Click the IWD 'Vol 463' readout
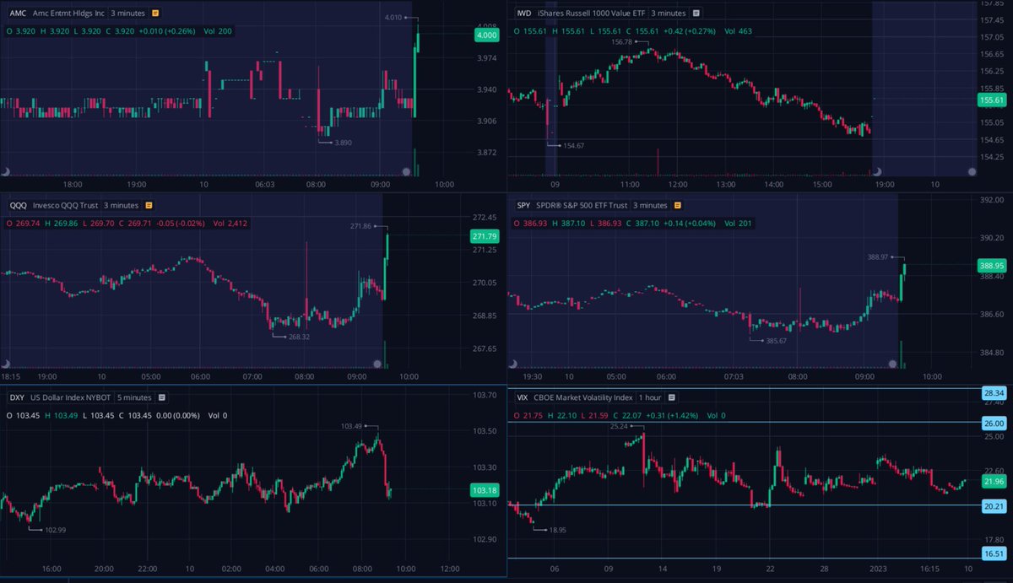The image size is (1013, 583). point(738,31)
